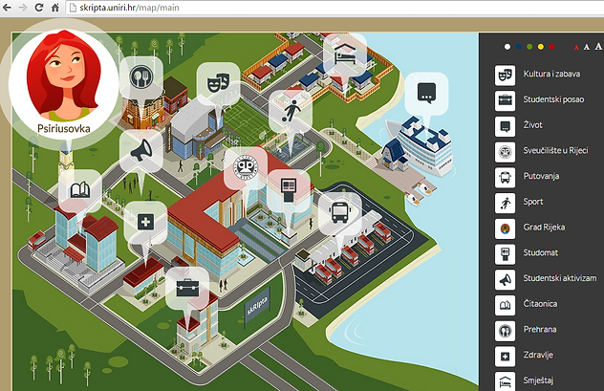Open the Smještaj link
Viewport: 604px width, 391px height.
click(x=538, y=380)
